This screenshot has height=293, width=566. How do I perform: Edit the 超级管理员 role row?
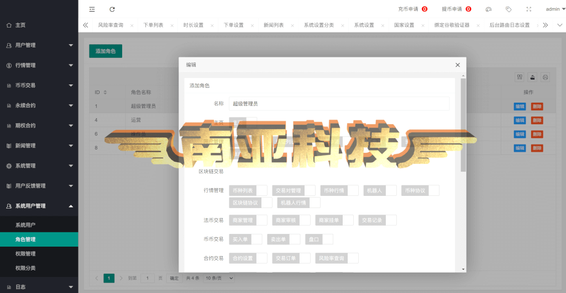click(520, 106)
